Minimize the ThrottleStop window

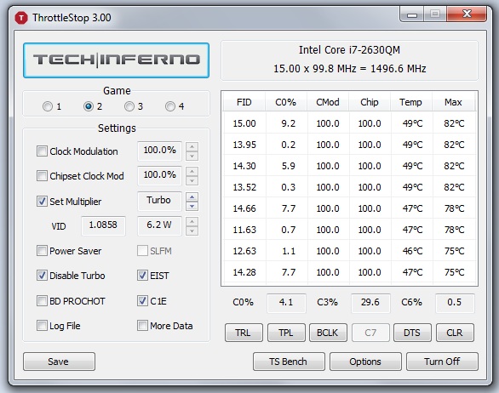(x=412, y=14)
